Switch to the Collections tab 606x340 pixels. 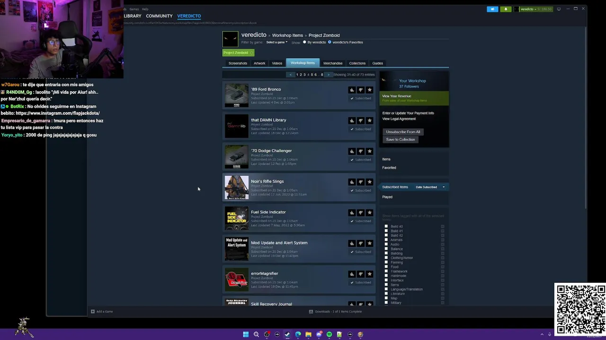pyautogui.click(x=357, y=63)
